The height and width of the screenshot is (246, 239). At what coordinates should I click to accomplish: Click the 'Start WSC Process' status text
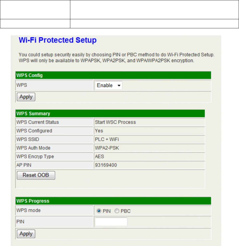(115, 122)
